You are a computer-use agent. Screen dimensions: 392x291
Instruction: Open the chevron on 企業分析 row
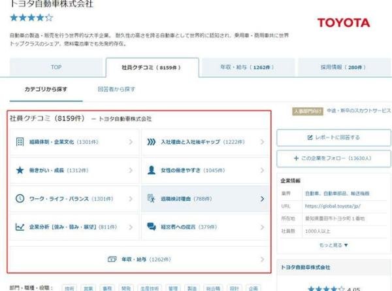pos(131,227)
